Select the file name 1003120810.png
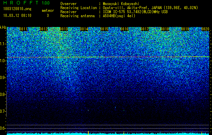Image resolution: width=212 pixels, height=135 pixels. pos(18,9)
